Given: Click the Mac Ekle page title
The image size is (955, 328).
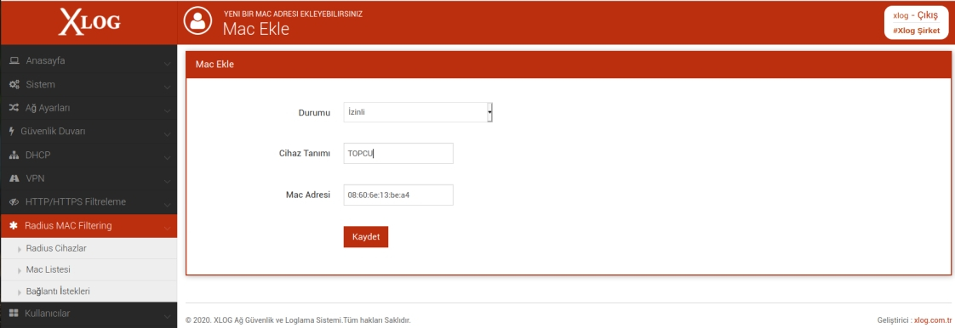Looking at the screenshot, I should pyautogui.click(x=256, y=29).
